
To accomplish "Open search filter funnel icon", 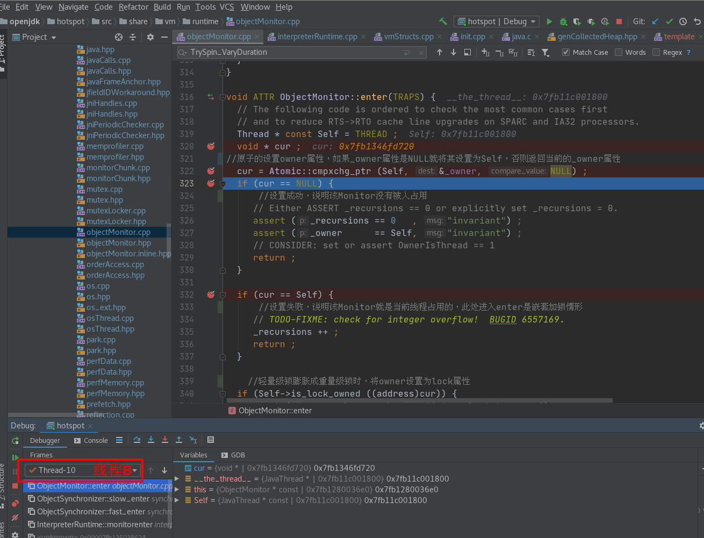I will [545, 52].
